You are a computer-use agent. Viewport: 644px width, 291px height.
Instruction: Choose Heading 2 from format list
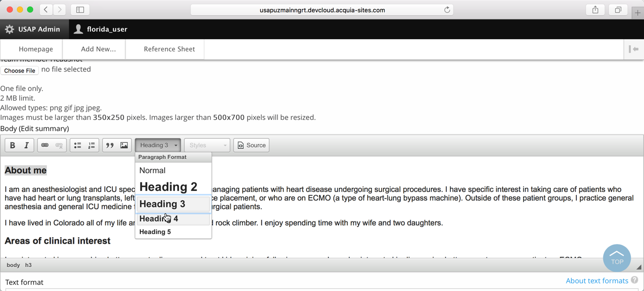pyautogui.click(x=168, y=187)
